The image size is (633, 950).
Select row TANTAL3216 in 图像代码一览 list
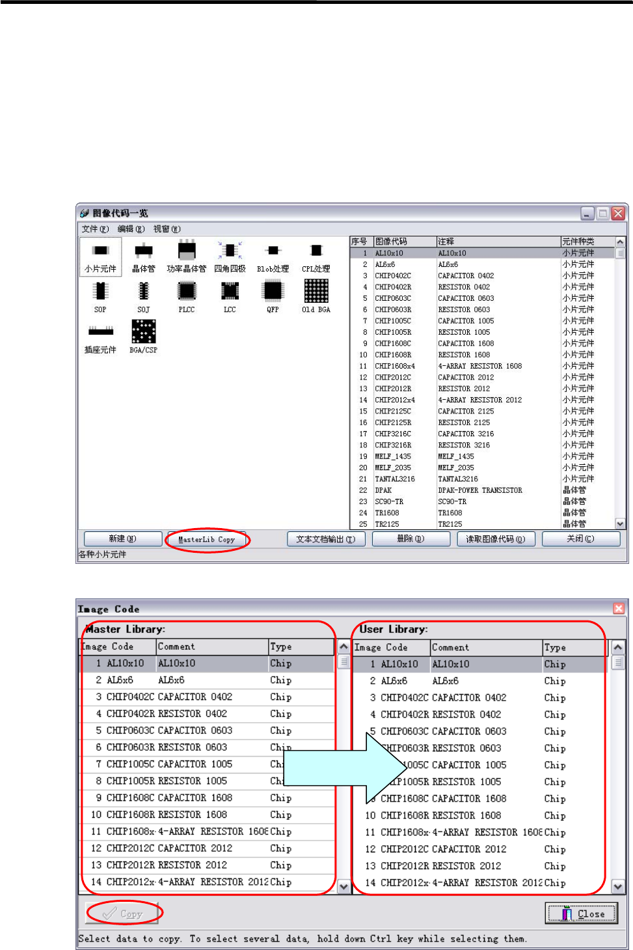point(482,479)
